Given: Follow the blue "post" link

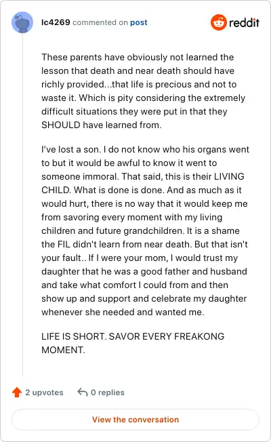Looking at the screenshot, I should tap(139, 22).
